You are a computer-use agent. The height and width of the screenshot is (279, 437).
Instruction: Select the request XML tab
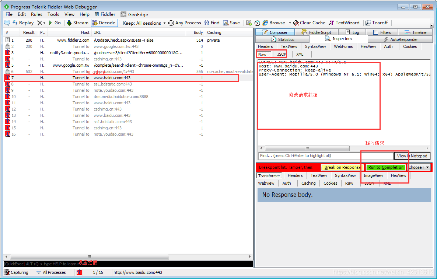click(300, 54)
